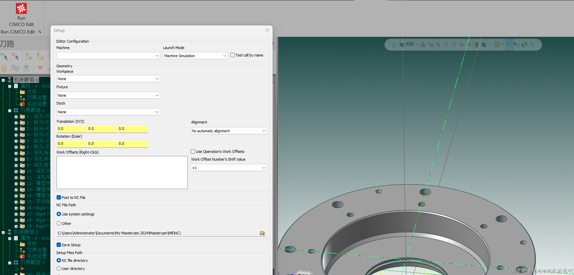Click padlock icon in viewport selection bar

(x=394, y=45)
